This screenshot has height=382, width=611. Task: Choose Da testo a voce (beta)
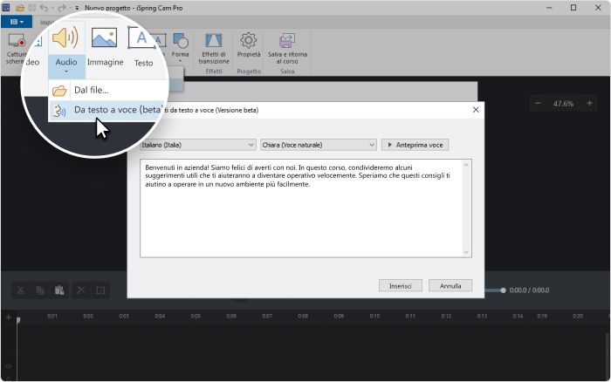(107, 110)
